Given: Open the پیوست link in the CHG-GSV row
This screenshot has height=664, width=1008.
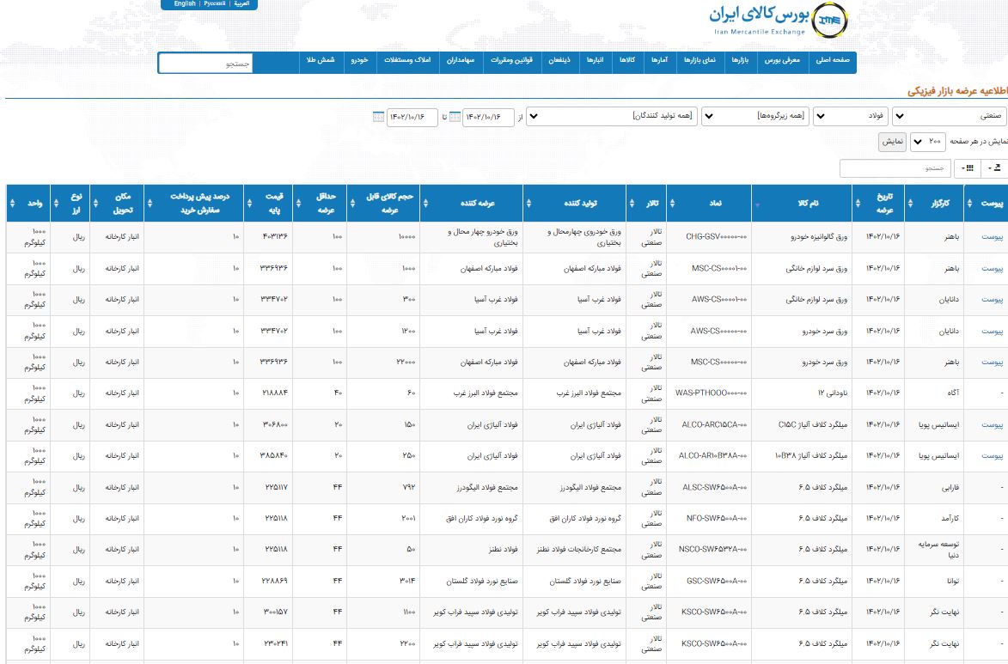Looking at the screenshot, I should [992, 237].
